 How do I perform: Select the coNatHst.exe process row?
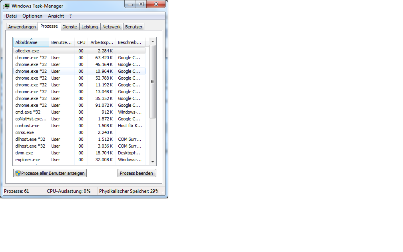(79, 119)
